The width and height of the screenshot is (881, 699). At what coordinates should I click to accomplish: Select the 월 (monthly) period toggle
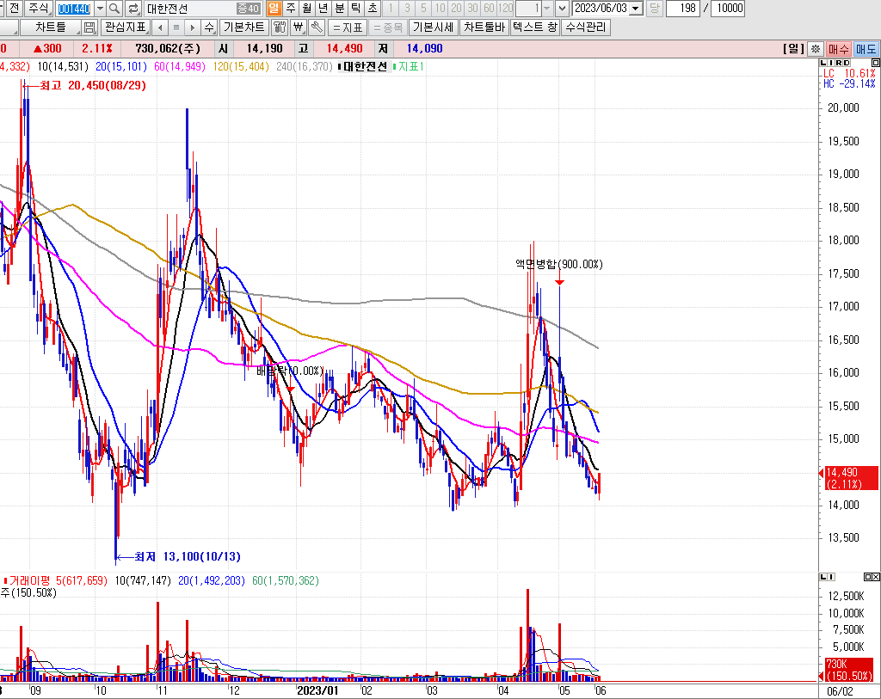point(307,9)
